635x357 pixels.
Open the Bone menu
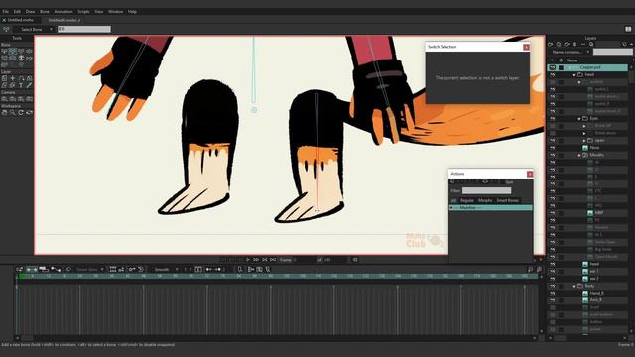pos(44,12)
